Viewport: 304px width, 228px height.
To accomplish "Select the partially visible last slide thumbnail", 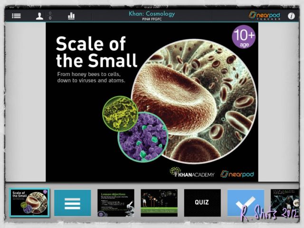I will 284,203.
